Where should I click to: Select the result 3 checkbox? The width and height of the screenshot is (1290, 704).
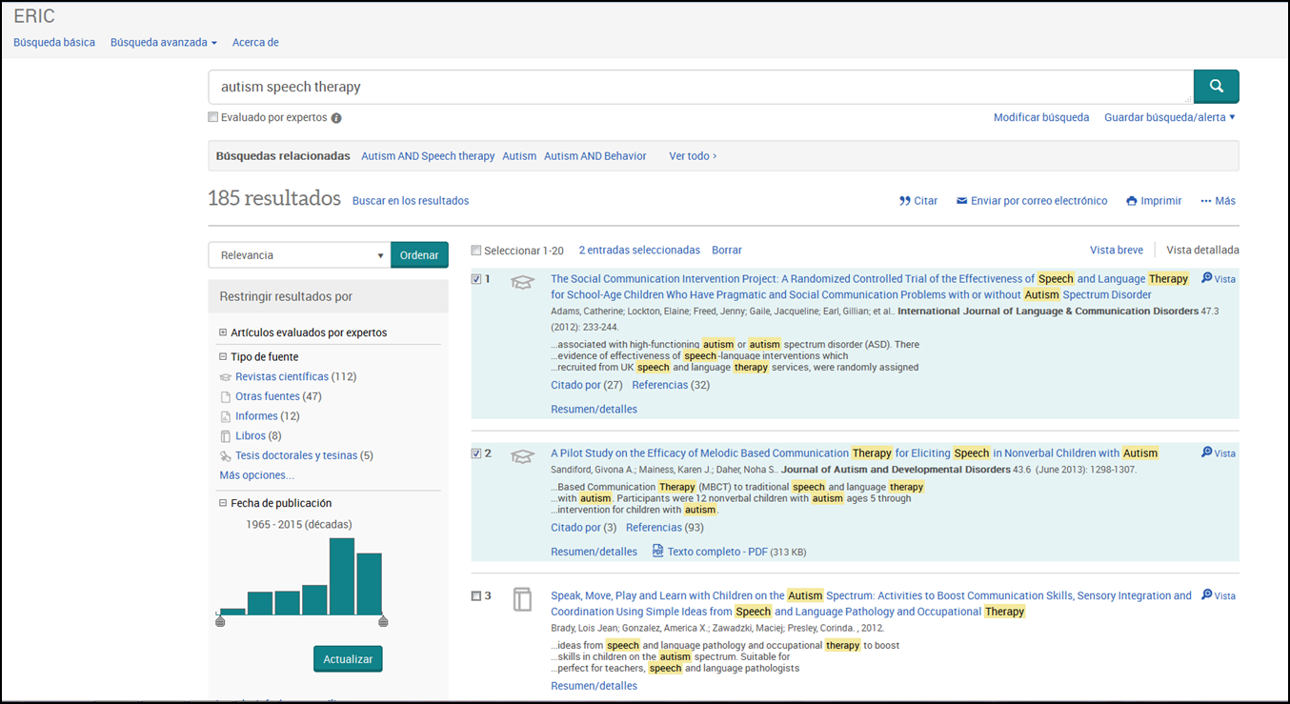click(476, 596)
